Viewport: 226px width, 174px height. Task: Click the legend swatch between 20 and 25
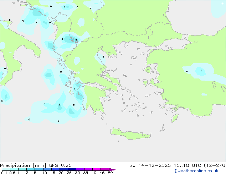tap(64, 169)
